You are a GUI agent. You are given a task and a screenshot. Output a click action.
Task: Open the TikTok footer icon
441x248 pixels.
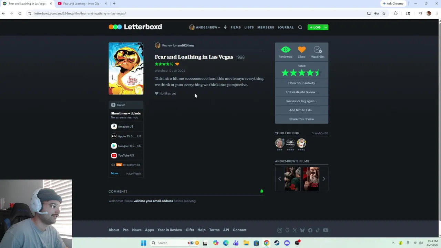(317, 230)
